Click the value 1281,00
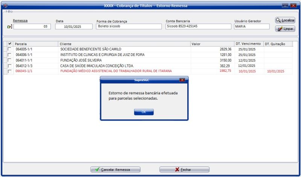This screenshot has height=177, width=301. [x=225, y=55]
